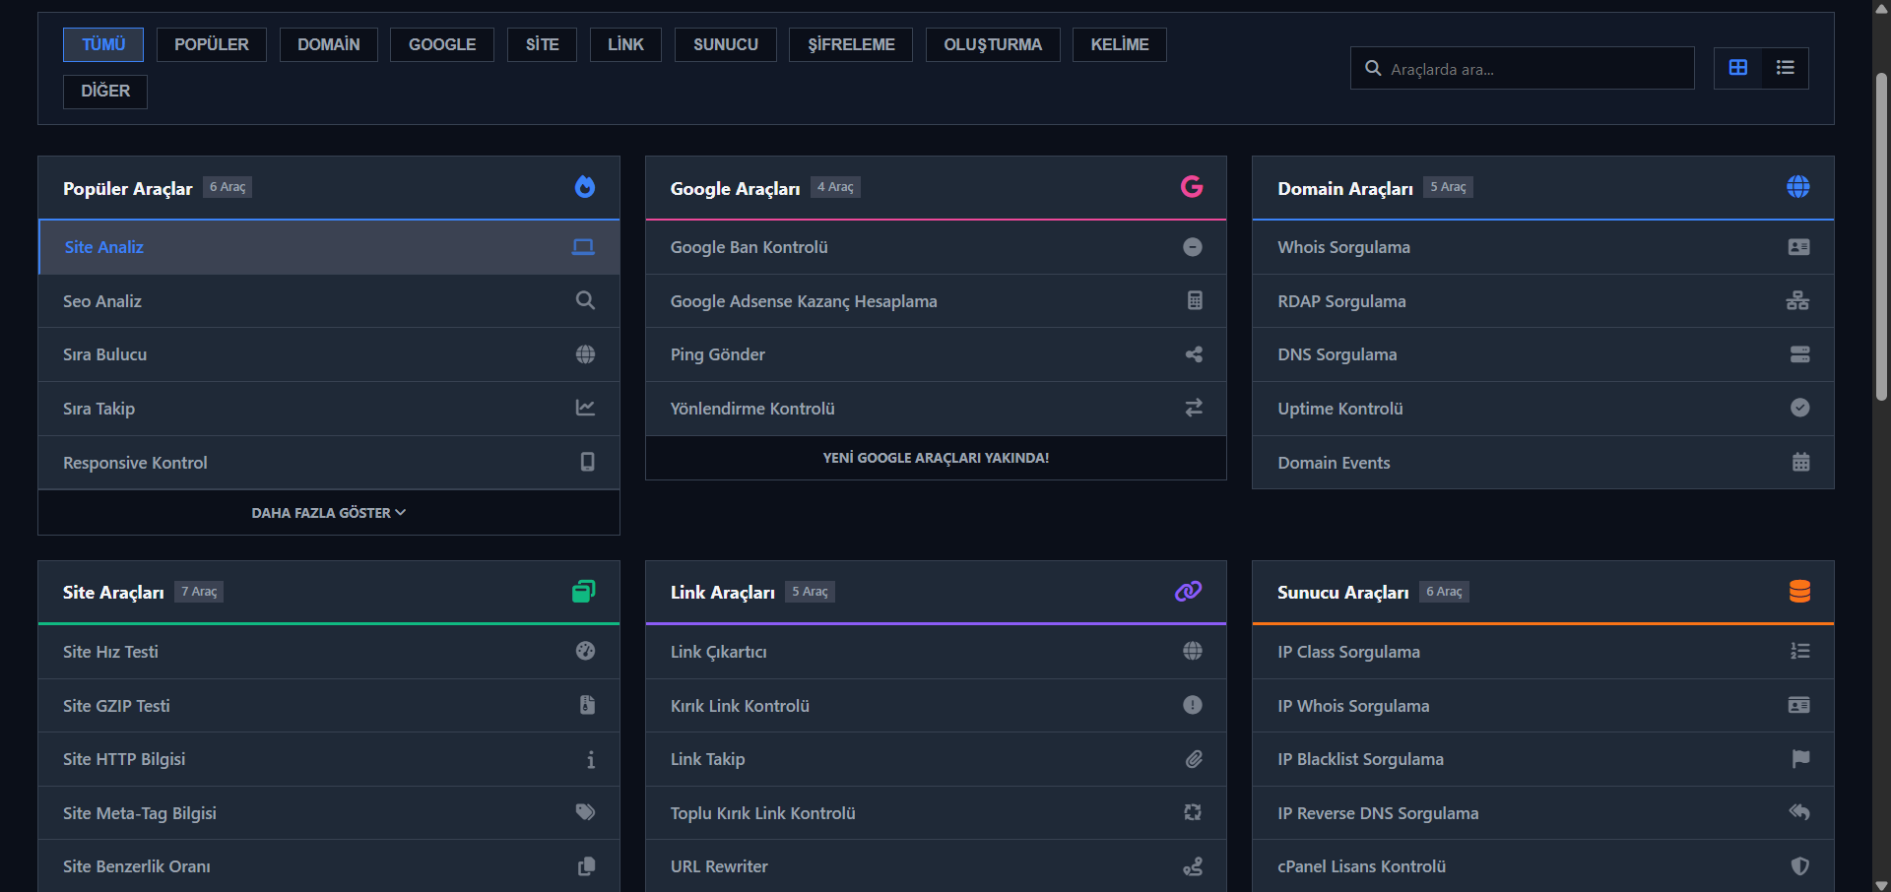Image resolution: width=1891 pixels, height=892 pixels.
Task: Click the network icon in RDAP Sorgulama row
Action: pyautogui.click(x=1797, y=300)
